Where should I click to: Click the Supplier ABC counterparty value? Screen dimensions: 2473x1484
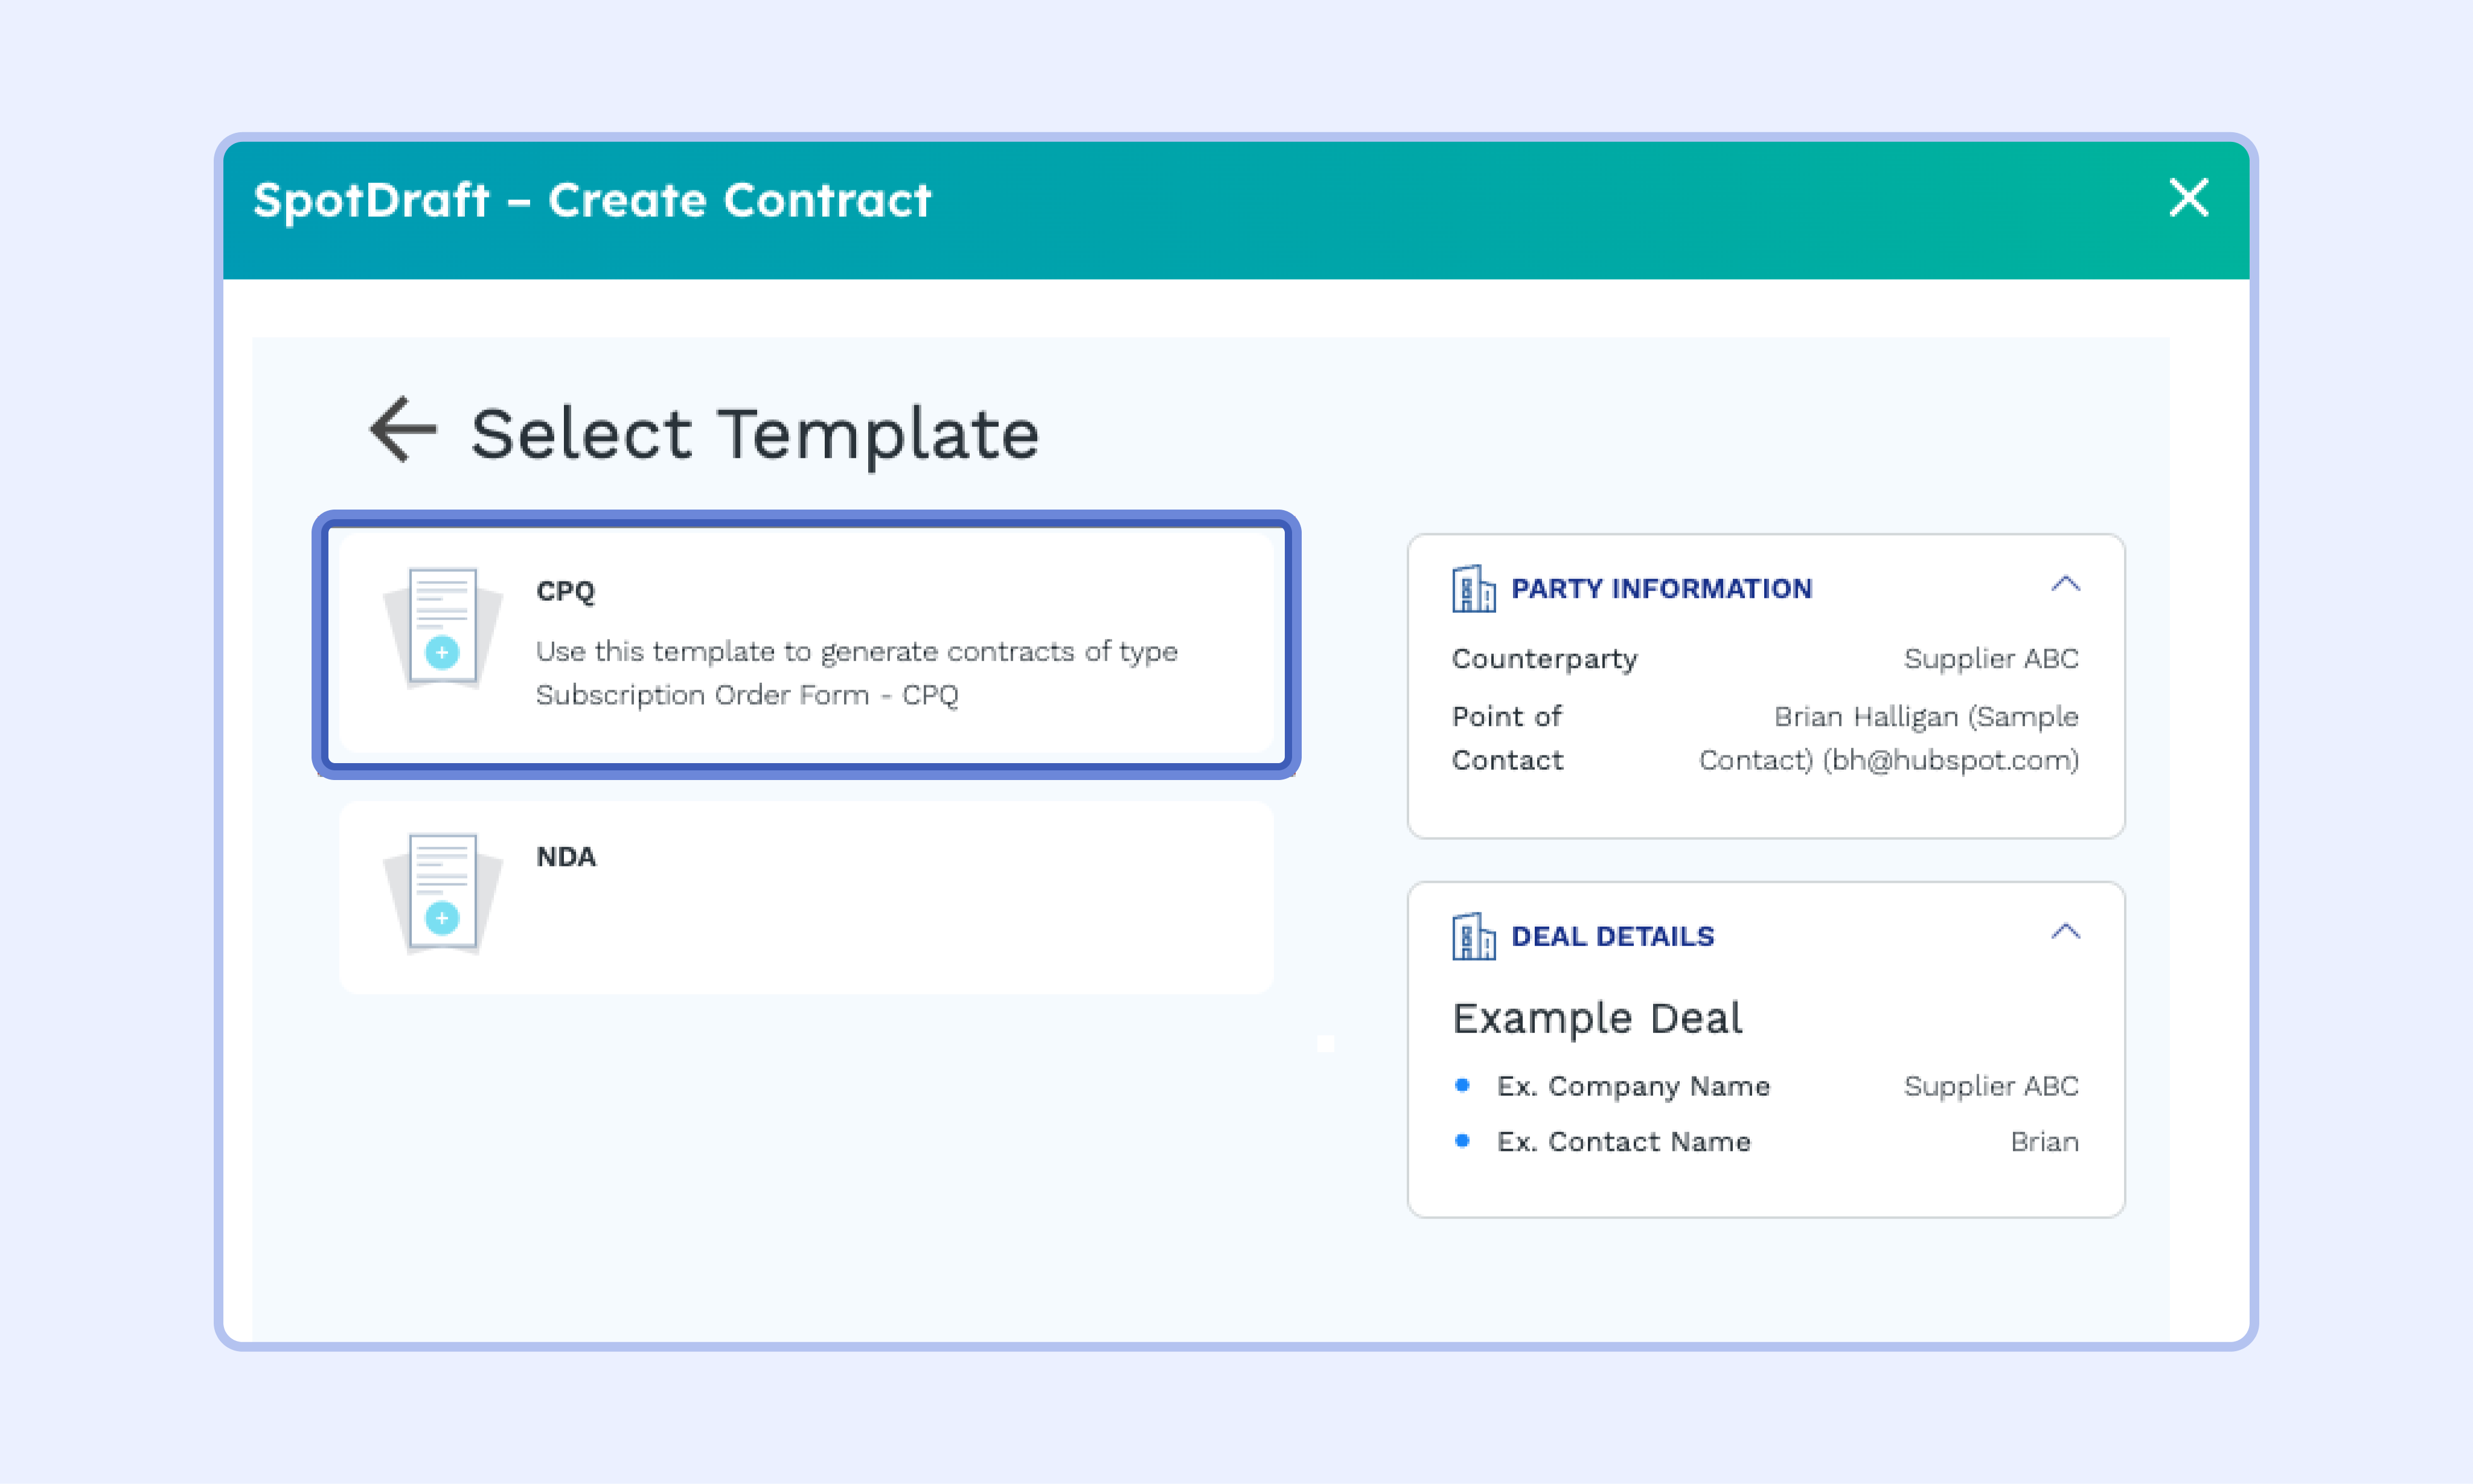pyautogui.click(x=1990, y=659)
